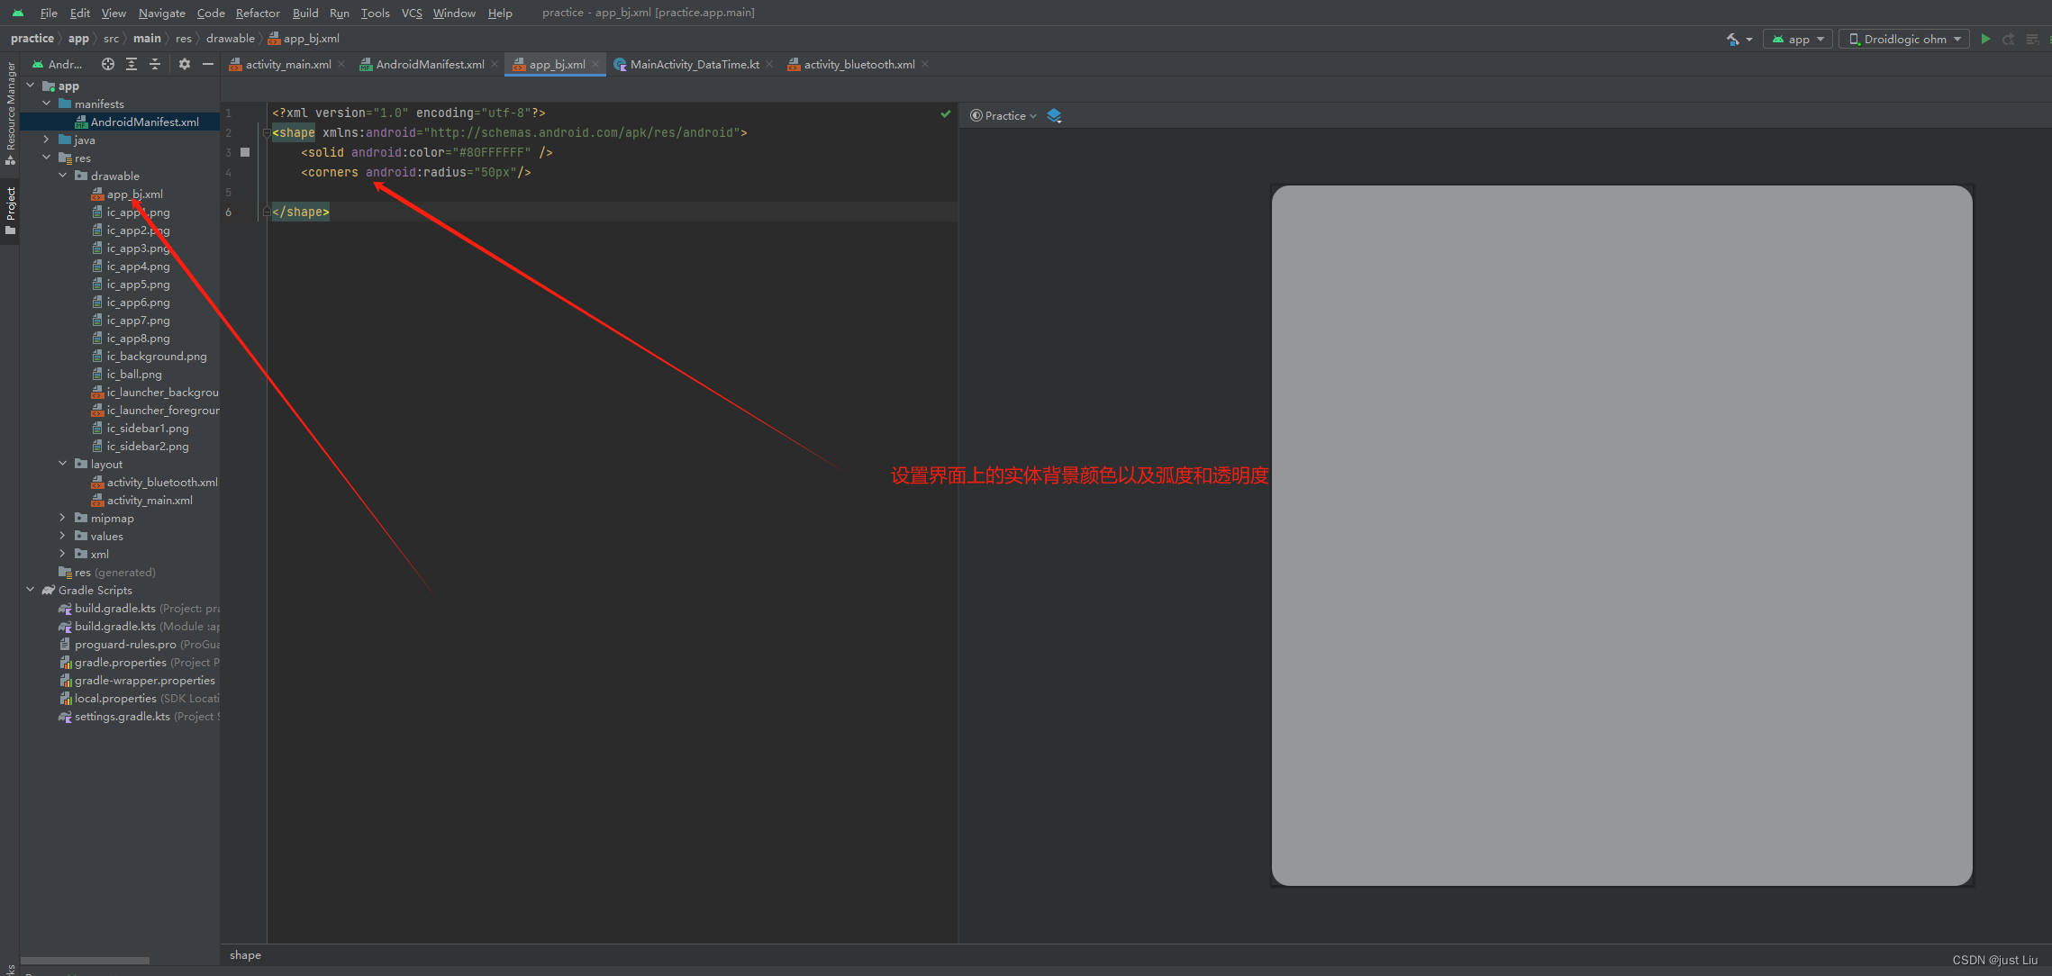Click Android Studio logo icon at top-left

click(x=18, y=13)
